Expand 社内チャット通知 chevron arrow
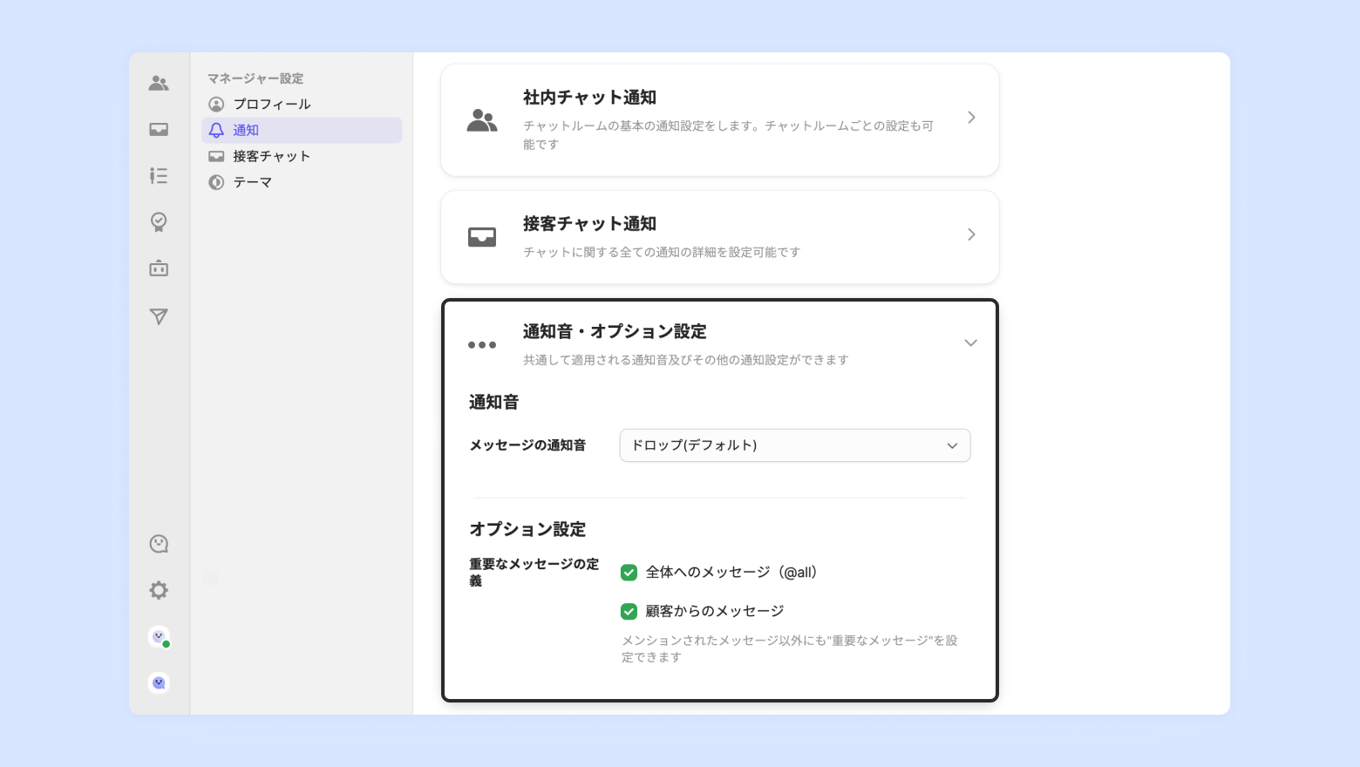 pos(971,118)
